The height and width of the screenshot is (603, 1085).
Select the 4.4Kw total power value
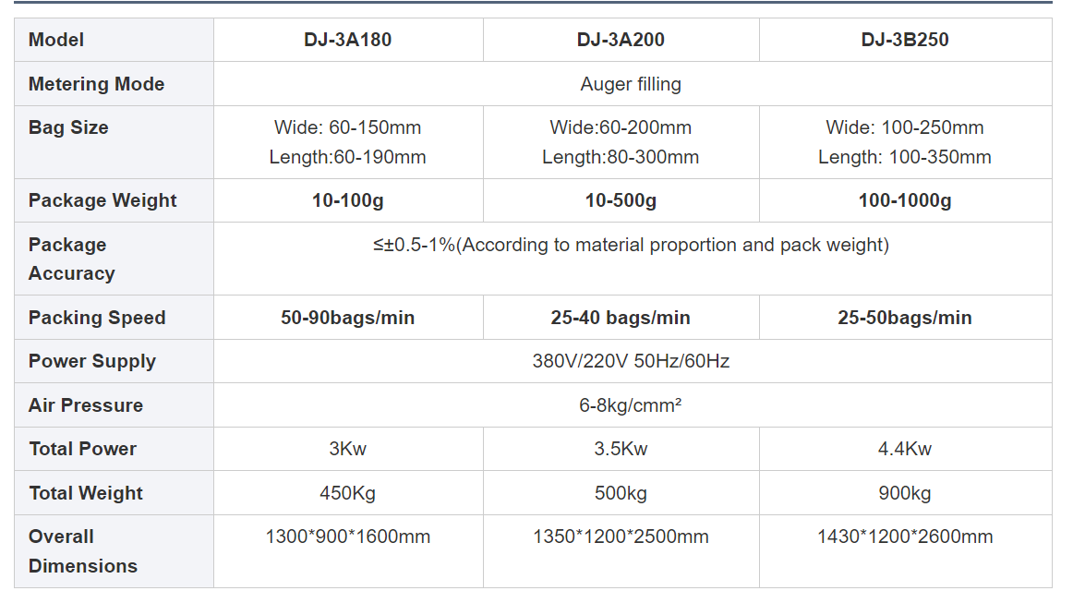(x=905, y=449)
